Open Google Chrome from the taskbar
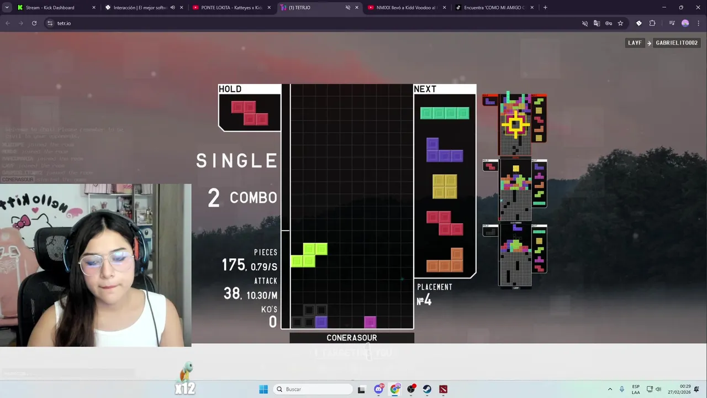 coord(394,389)
